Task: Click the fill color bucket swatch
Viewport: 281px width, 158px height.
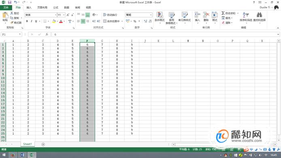Action: tap(54, 21)
